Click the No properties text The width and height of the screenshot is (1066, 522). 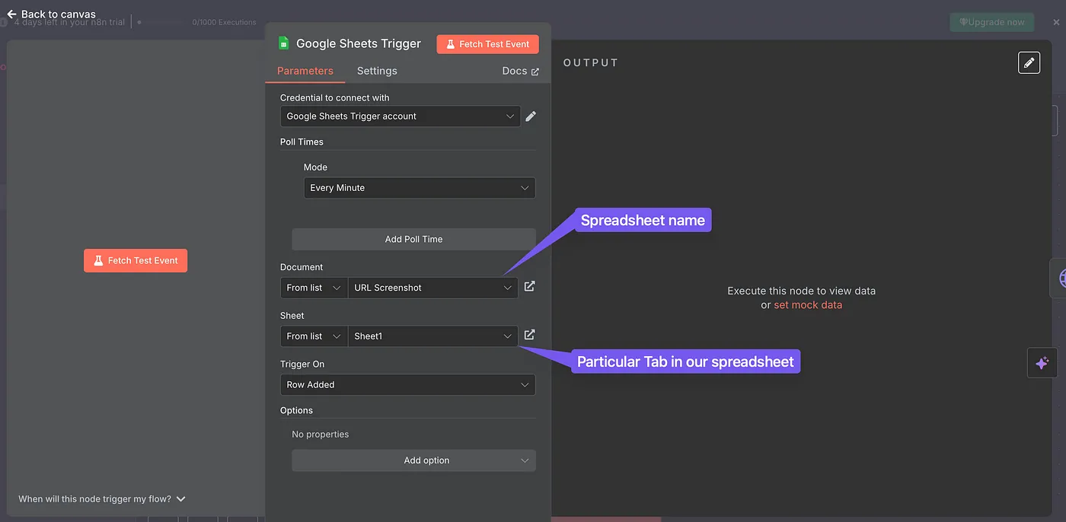point(321,434)
